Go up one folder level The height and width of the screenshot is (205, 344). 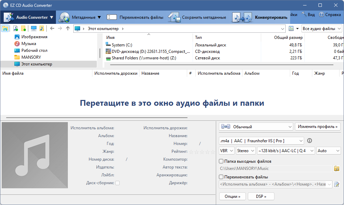pyautogui.click(x=68, y=29)
